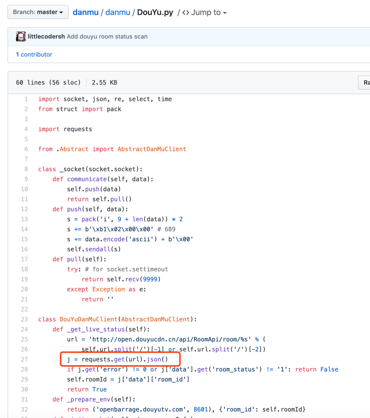Click line number 23 of the DouYuDanMuClient class

click(24, 319)
